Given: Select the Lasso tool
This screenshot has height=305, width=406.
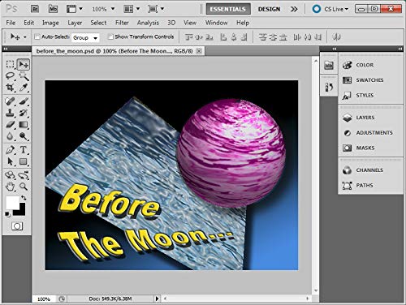Looking at the screenshot, I should (x=10, y=76).
